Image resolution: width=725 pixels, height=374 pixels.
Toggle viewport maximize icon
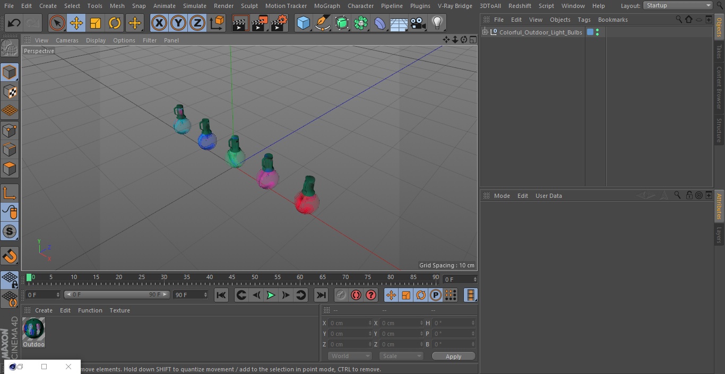click(x=473, y=40)
